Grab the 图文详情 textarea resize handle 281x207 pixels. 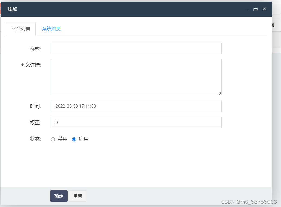[x=219, y=93]
